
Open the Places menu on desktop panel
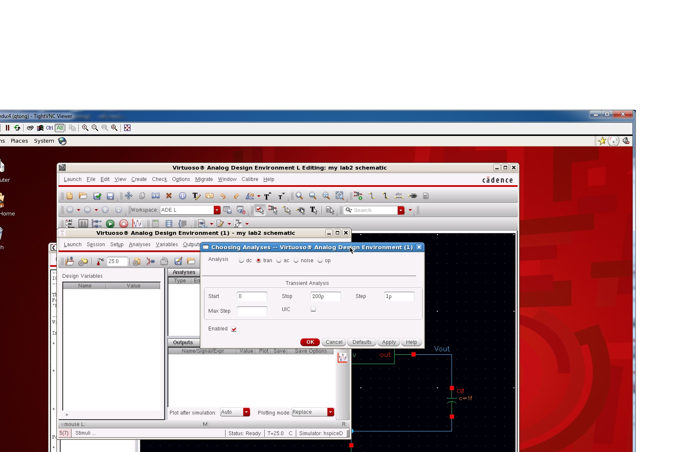click(x=19, y=141)
